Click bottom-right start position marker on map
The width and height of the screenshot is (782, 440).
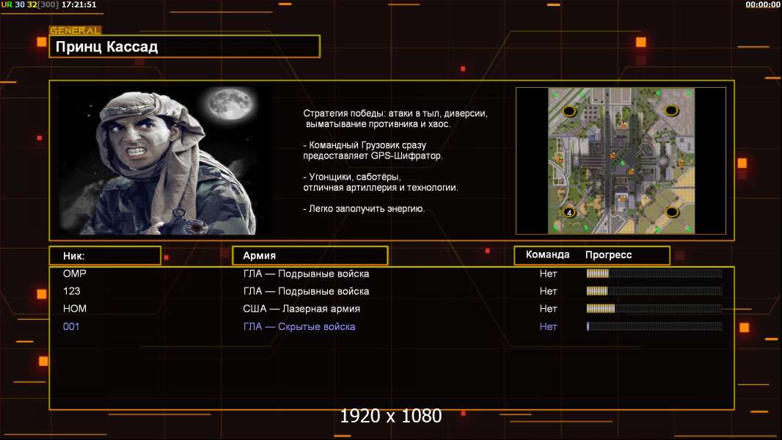point(672,212)
